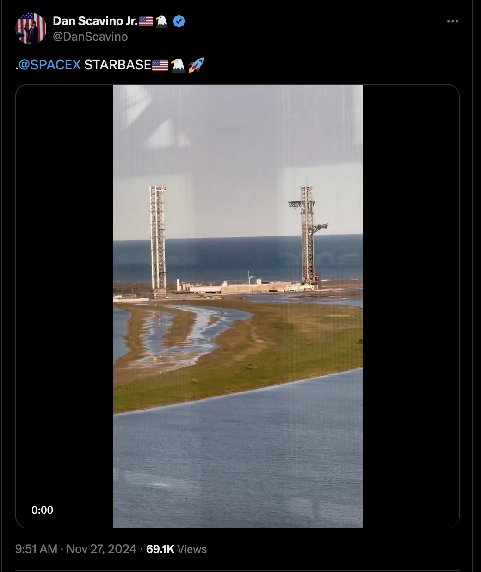Open the @SPACEX mention link
The width and height of the screenshot is (481, 572).
click(49, 65)
